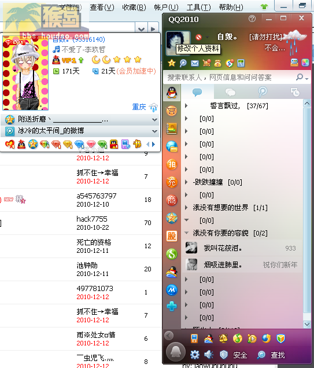Open the Paipai 拍 sidebar icon
This screenshot has width=314, height=368.
[172, 164]
